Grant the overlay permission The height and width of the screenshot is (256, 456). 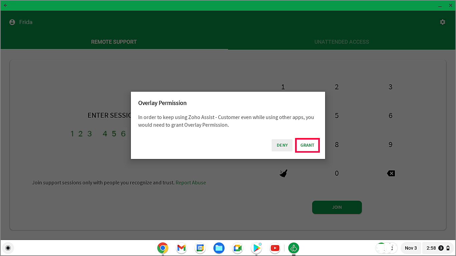pyautogui.click(x=307, y=145)
